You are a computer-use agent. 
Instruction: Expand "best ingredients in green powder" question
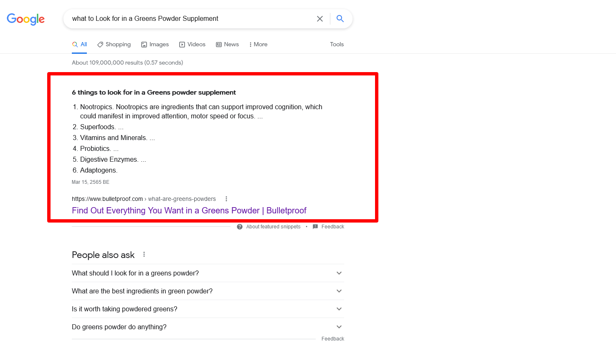point(339,291)
